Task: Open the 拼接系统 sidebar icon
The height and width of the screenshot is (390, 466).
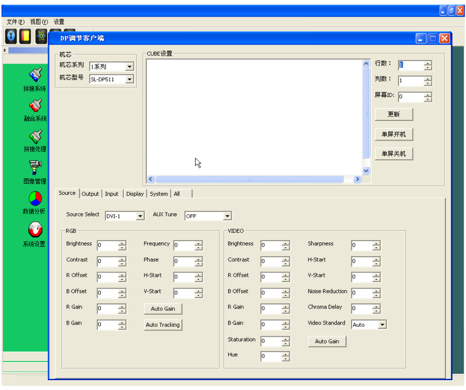Action: (x=36, y=74)
